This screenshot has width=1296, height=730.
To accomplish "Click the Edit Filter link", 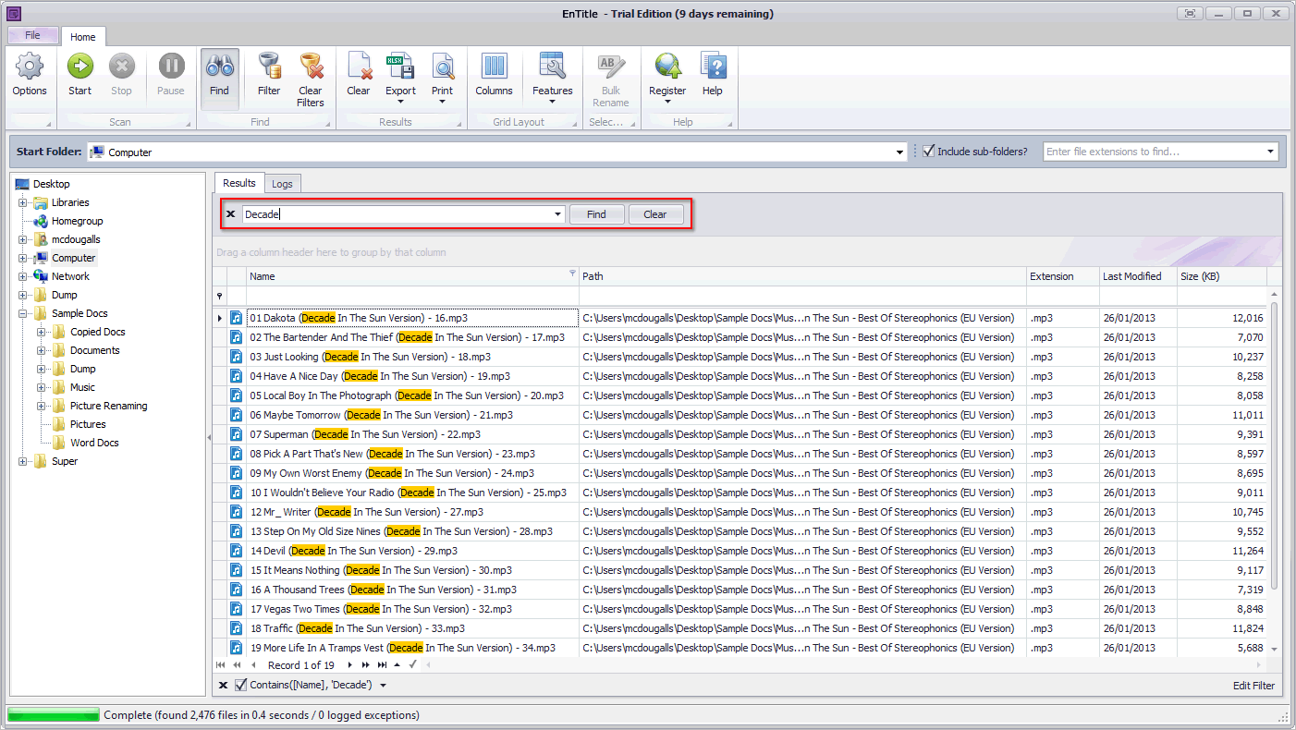I will point(1253,686).
